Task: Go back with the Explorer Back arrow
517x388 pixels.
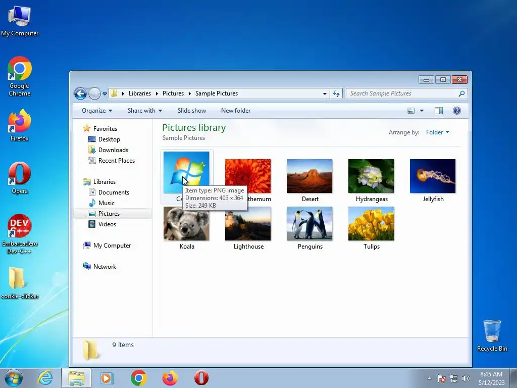Action: (80, 93)
